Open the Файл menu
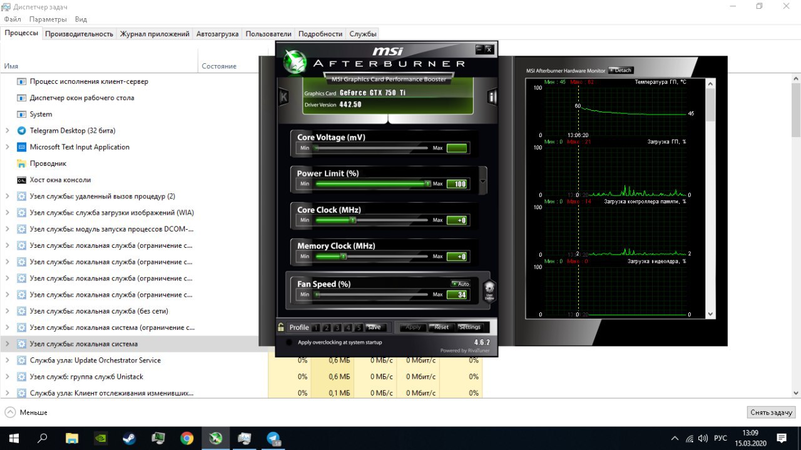 13,19
